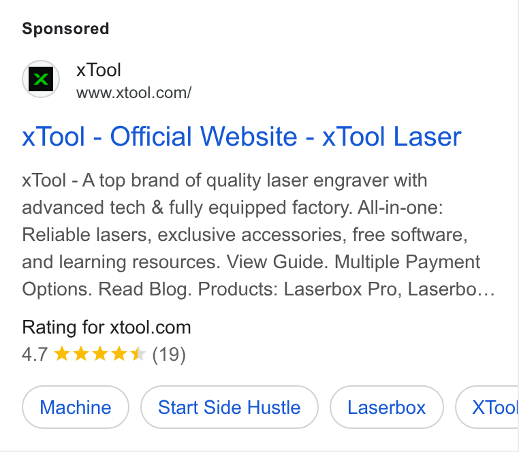Click the Sponsored label

point(65,29)
